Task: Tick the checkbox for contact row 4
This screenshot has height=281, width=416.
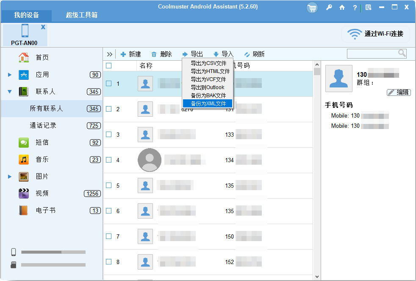Action: [x=109, y=160]
